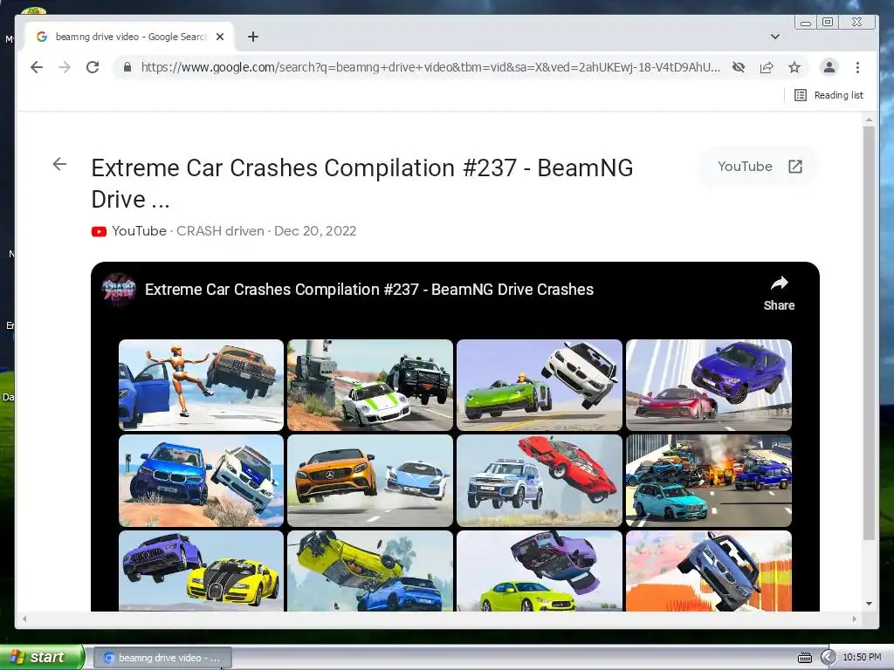Click the beamng drive video taskbar button
This screenshot has height=670, width=894.
162,658
